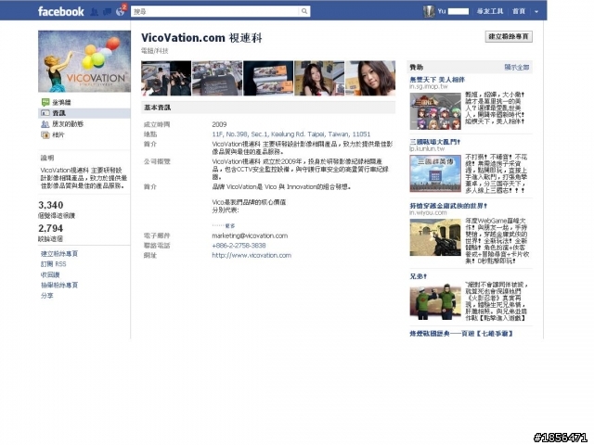Open notifications globe icon with badge
Screen dimensions: 594x445
121,11
